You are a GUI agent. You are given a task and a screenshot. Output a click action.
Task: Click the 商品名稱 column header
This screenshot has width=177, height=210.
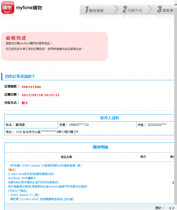66,157
